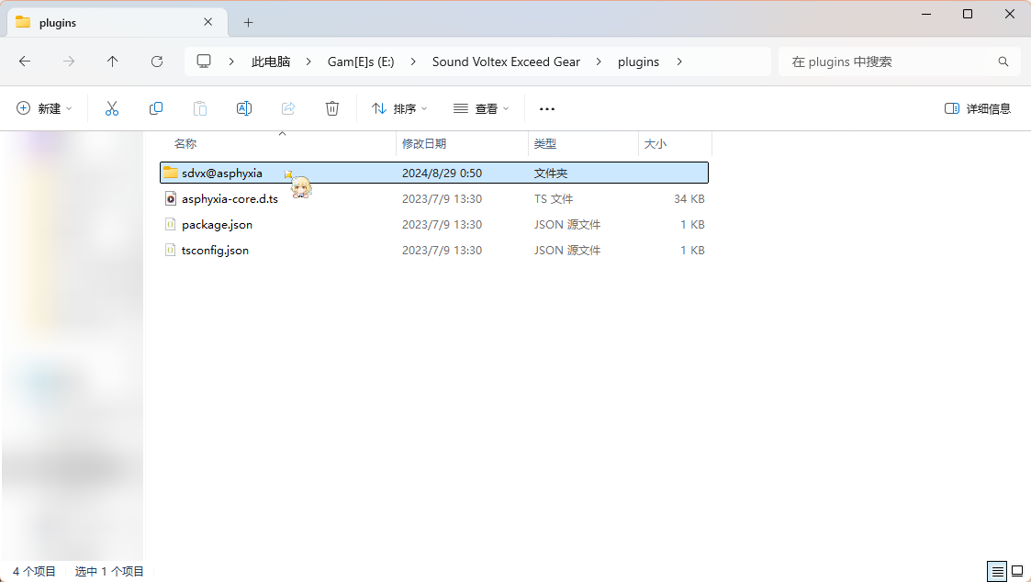Toggle the 详细信息 details pane
This screenshot has width=1031, height=582.
tap(978, 108)
